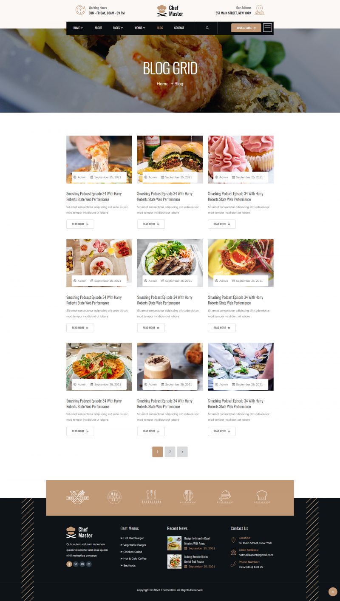Screen dimensions: 340x601
Task: Click the Food Court partner logo
Action: [77, 497]
